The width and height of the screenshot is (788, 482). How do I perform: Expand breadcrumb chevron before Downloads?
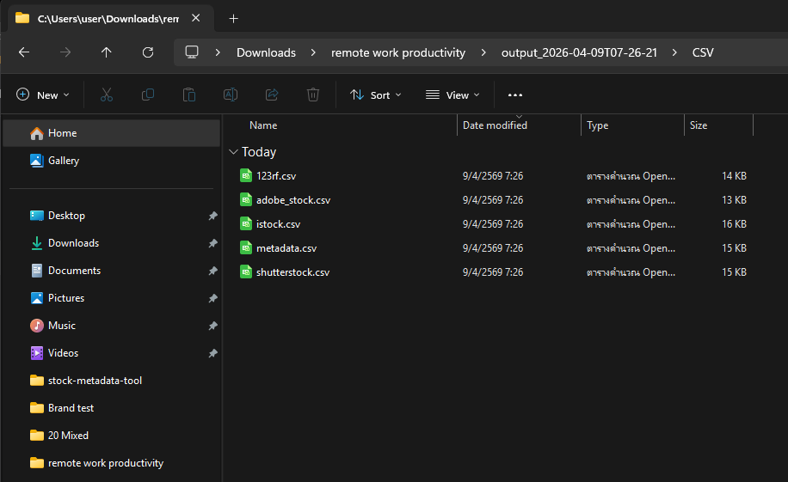click(x=218, y=52)
